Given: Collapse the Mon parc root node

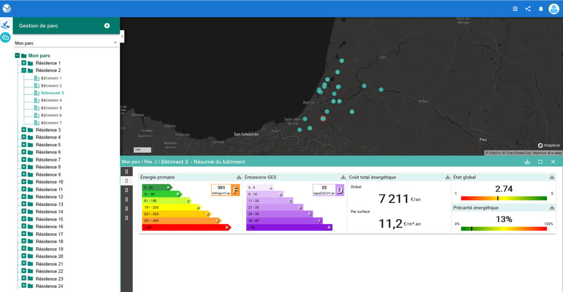Looking at the screenshot, I should (17, 55).
